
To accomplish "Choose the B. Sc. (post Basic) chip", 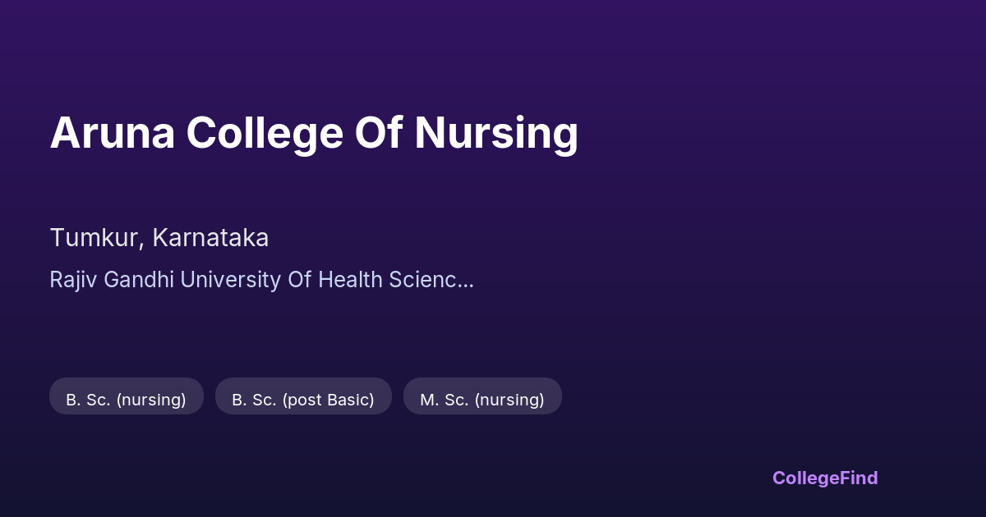I will 303,400.
